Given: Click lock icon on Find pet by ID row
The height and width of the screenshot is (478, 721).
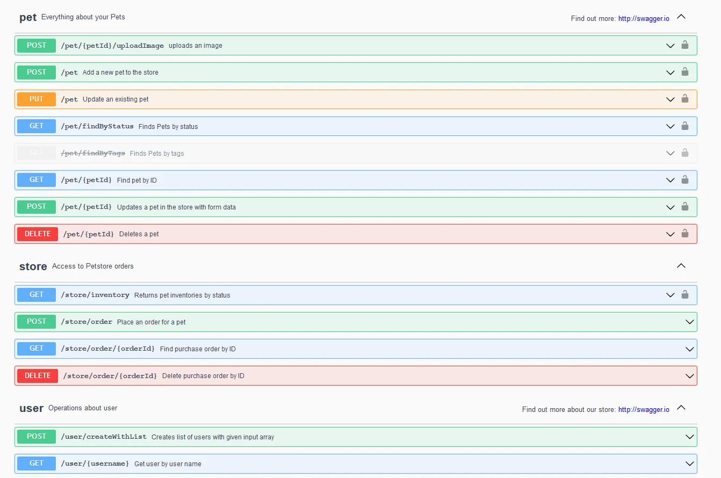Looking at the screenshot, I should pos(685,180).
